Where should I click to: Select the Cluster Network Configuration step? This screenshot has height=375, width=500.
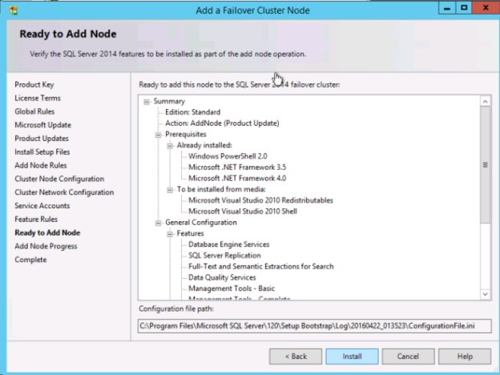[64, 192]
